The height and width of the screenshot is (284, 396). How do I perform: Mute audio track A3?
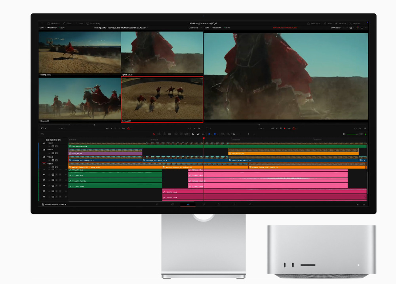coord(61,180)
